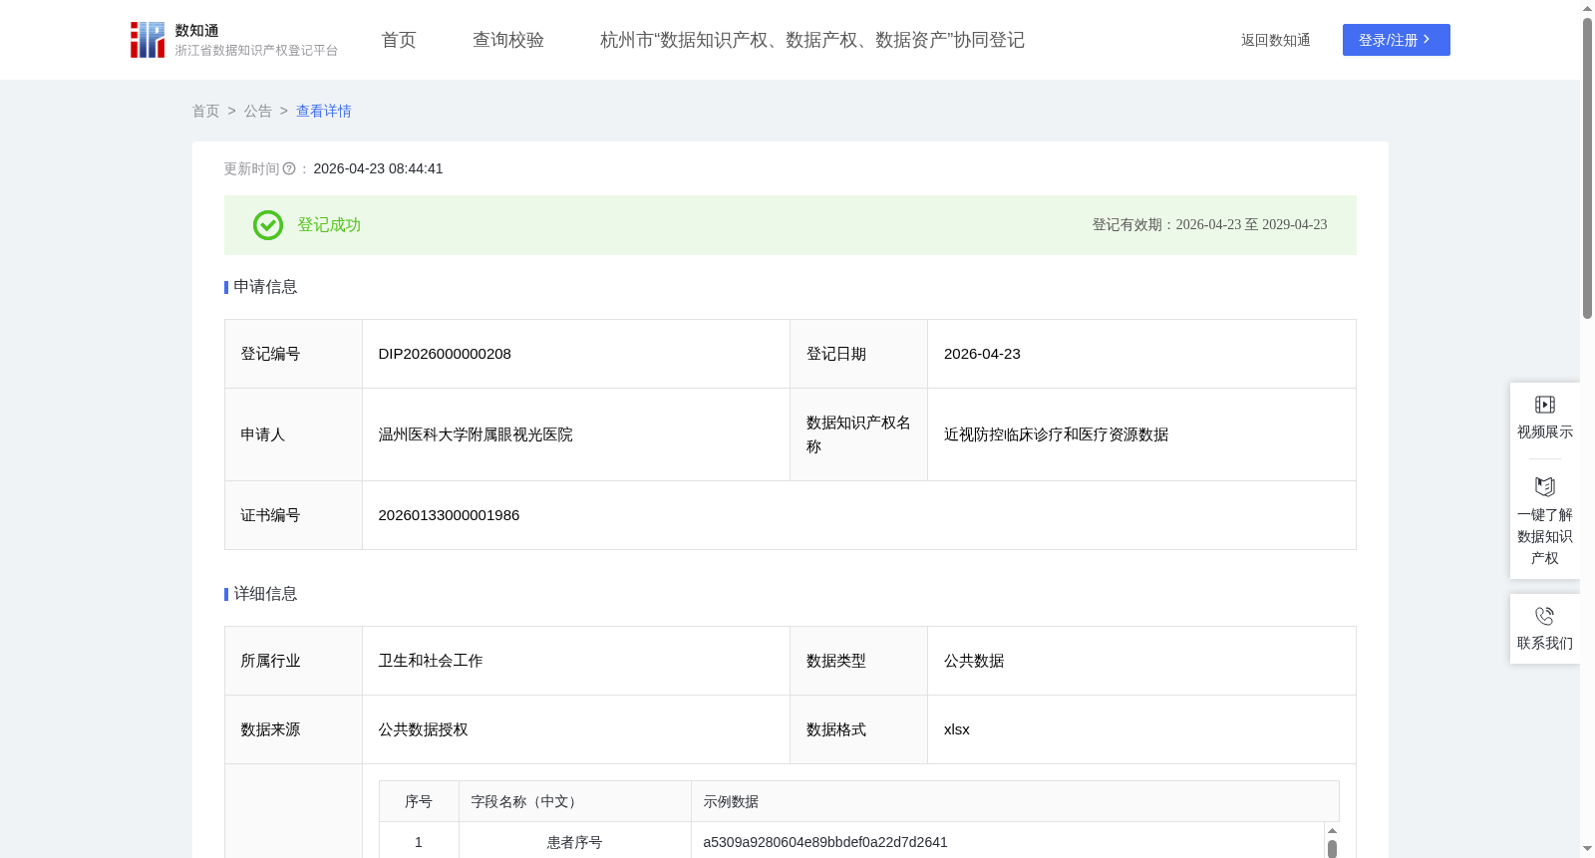Select sample value a5309a9280604e89bbdef0a22d7d2641
This screenshot has width=1595, height=858.
[825, 843]
